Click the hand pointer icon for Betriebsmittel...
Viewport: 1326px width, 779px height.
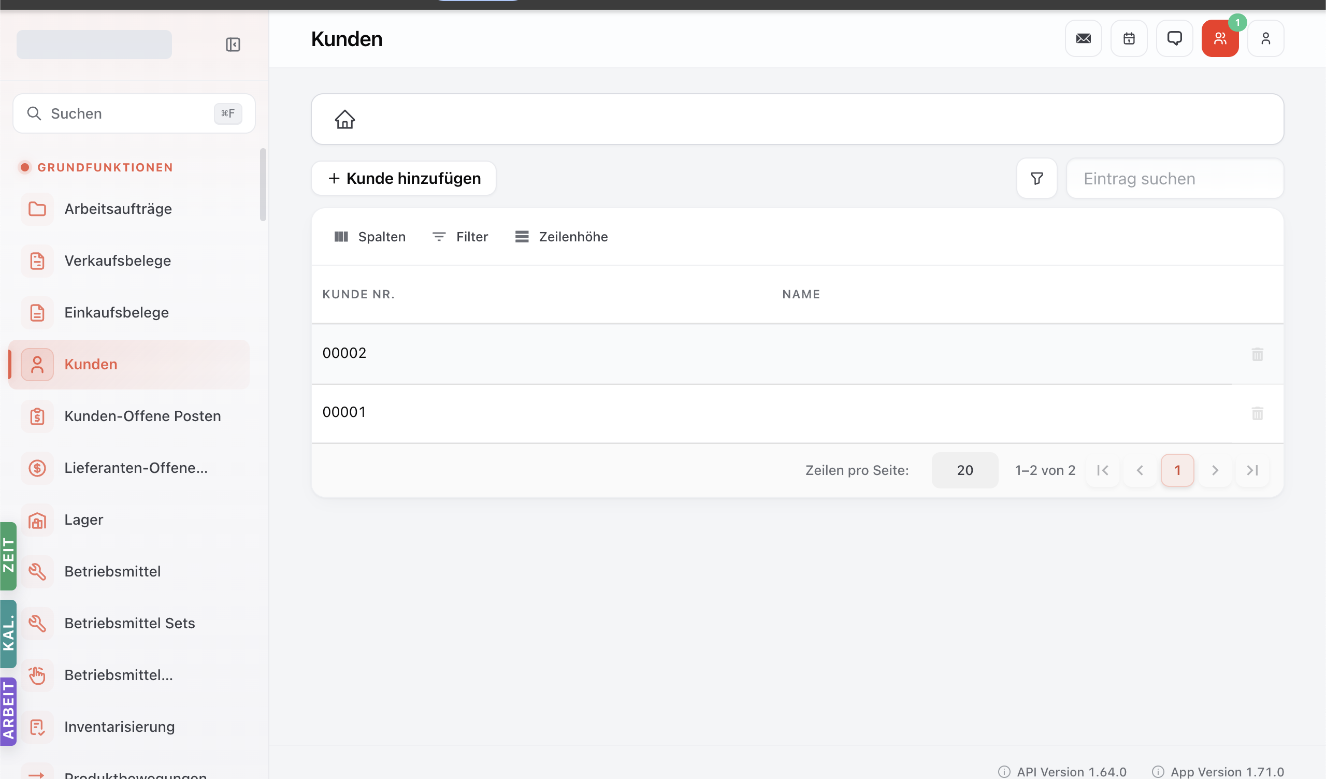(37, 675)
